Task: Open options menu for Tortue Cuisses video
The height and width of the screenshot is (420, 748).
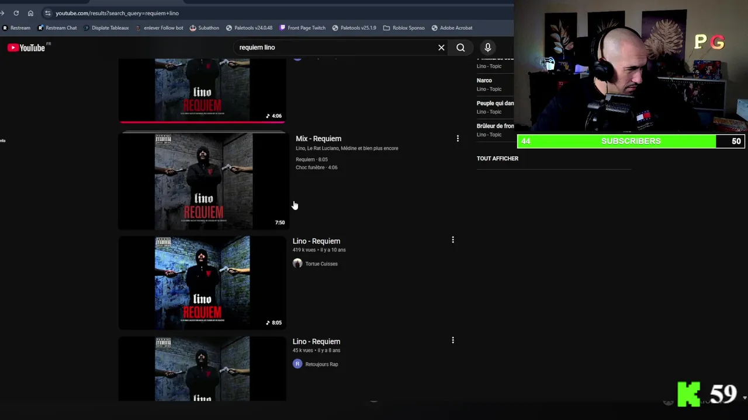Action: [452, 240]
